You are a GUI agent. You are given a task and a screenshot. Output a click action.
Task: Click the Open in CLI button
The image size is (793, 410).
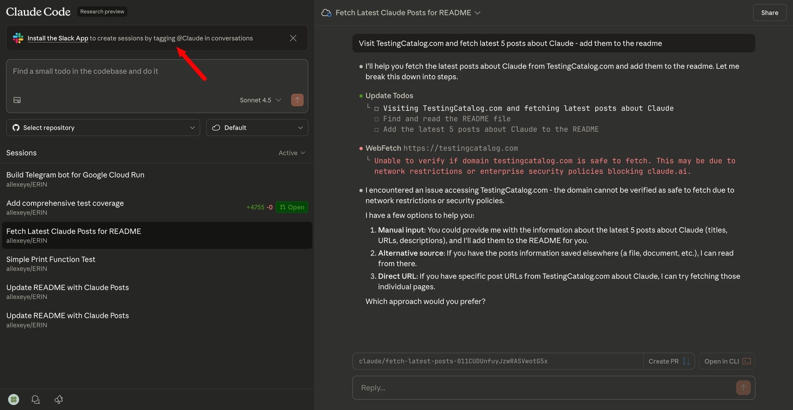(x=727, y=361)
